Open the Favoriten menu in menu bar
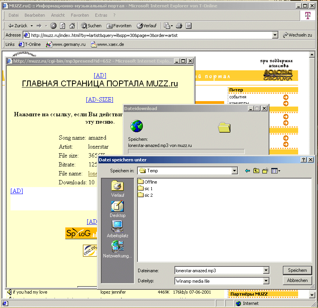Image resolution: width=318 pixels, height=308 pixels. [x=80, y=15]
